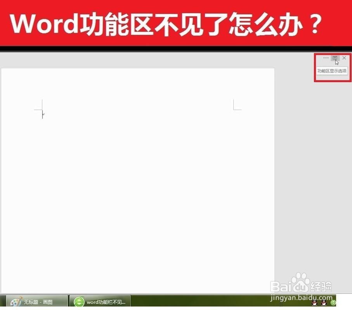Close the Word window with X
Viewport: 352px width, 310px height.
(x=344, y=58)
